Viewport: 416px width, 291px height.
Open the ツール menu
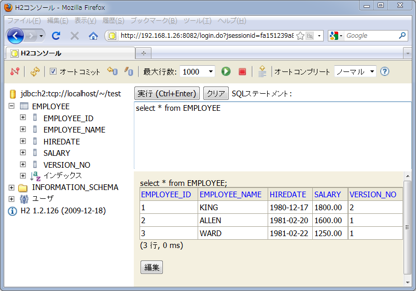click(197, 21)
